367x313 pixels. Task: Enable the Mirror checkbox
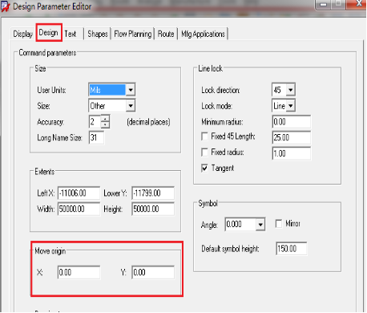point(279,224)
